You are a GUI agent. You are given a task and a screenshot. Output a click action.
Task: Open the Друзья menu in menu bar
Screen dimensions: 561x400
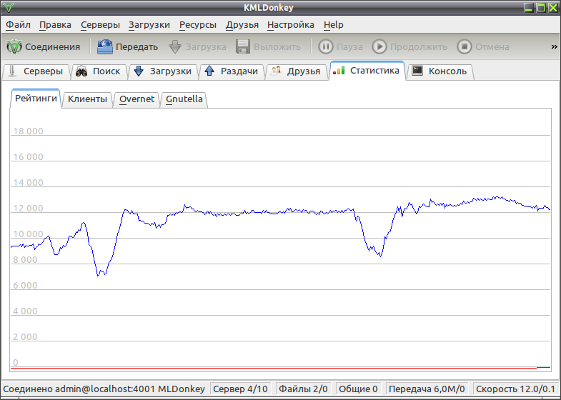(242, 25)
